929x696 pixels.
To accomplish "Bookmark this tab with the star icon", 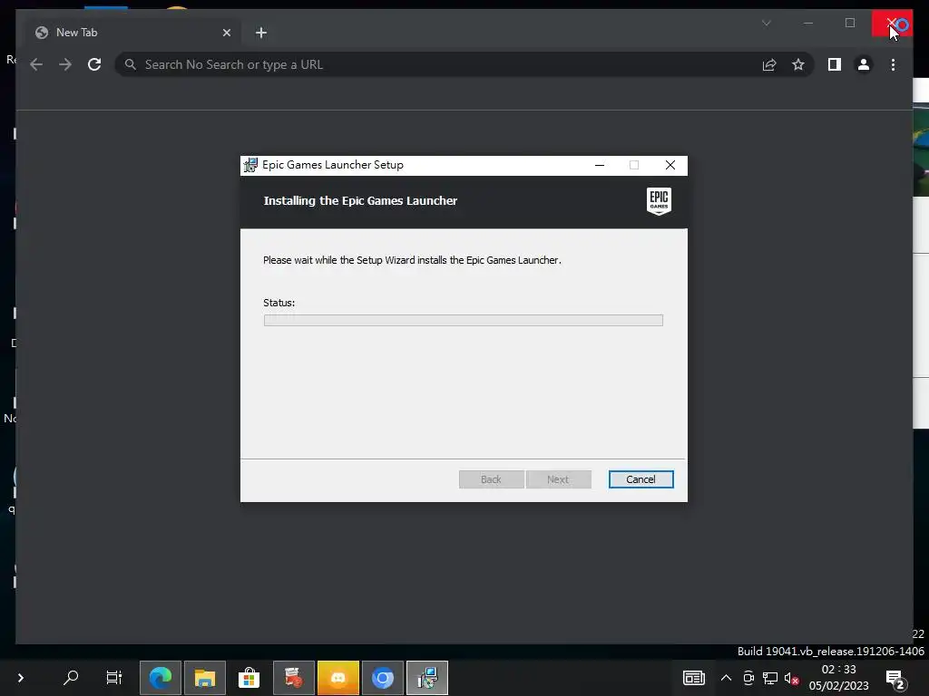I will pos(798,64).
